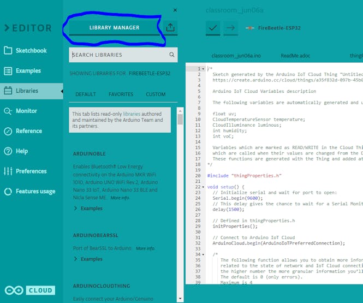
Task: Click the Editor chevron logo
Action: 28,28
